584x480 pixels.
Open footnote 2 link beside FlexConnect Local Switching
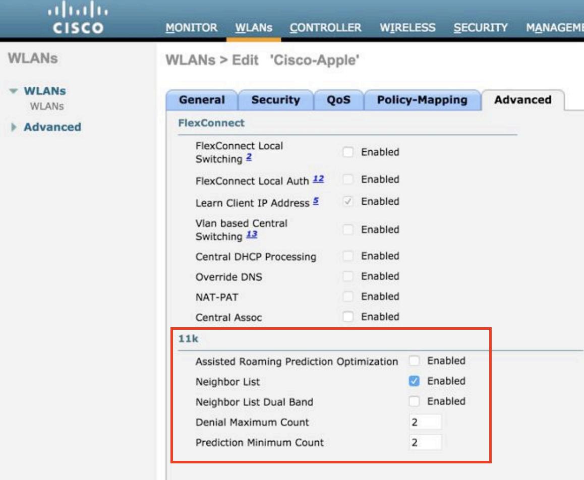click(x=249, y=157)
